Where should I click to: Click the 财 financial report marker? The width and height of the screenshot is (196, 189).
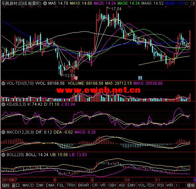(x=140, y=78)
